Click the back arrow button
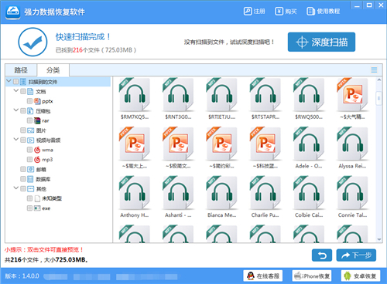The width and height of the screenshot is (387, 284). click(x=322, y=255)
